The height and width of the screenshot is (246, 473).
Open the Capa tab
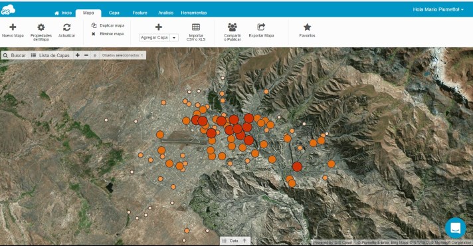[114, 13]
